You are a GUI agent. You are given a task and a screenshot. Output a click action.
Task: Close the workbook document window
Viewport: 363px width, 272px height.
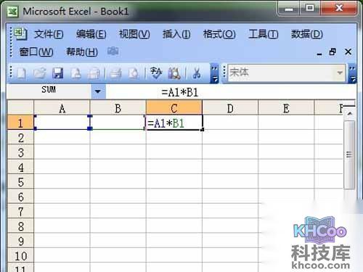coord(348,51)
